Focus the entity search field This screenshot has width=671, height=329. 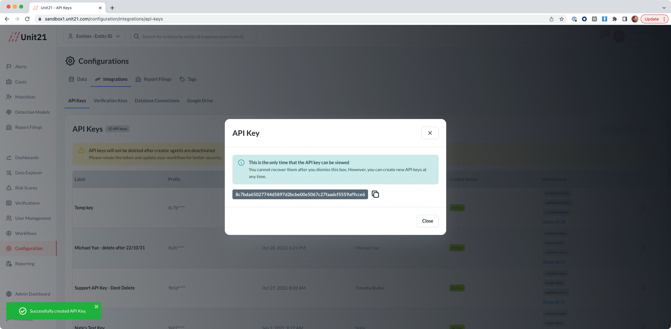pos(193,36)
